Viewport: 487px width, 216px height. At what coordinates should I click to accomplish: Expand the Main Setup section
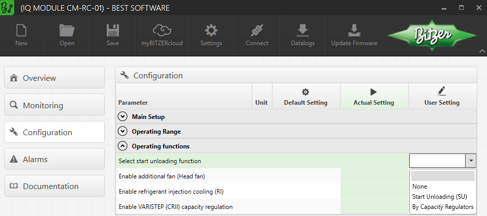coord(123,116)
